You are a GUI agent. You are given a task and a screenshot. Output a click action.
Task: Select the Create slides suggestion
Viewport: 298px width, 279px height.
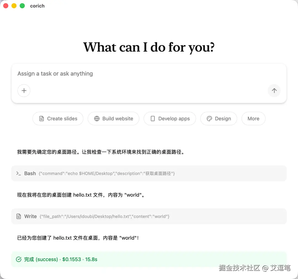pyautogui.click(x=58, y=119)
